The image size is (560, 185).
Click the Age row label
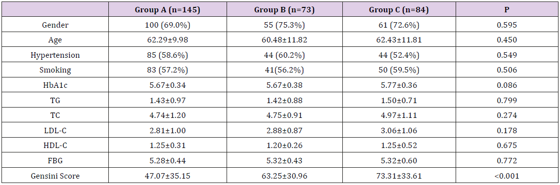point(55,40)
